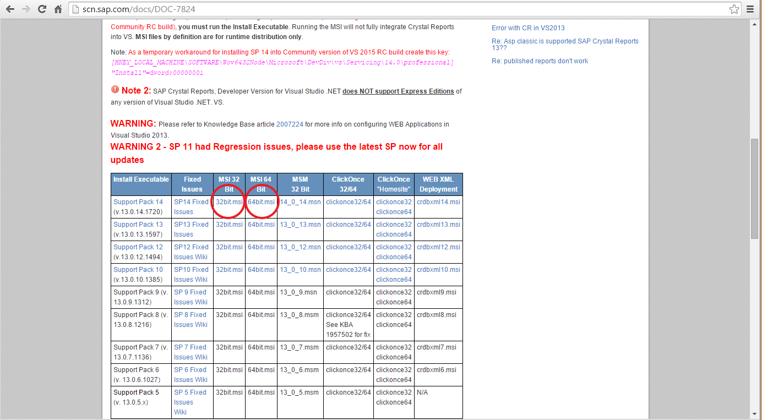Select the 'MSM 32 Bit' column header
Screen dimensions: 762x420
coord(300,184)
